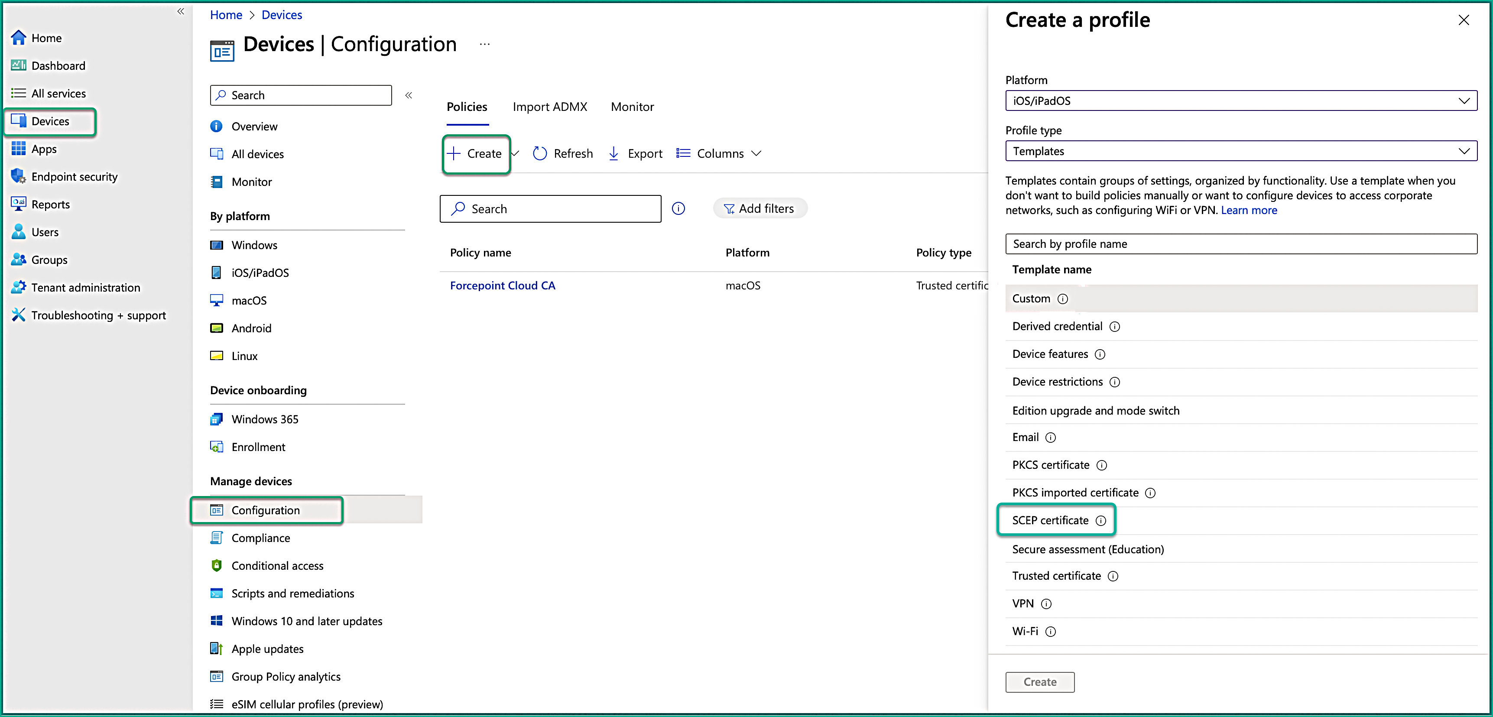Expand the Platform dropdown showing iOS/iPadOS
This screenshot has height=717, width=1493.
[x=1240, y=101]
